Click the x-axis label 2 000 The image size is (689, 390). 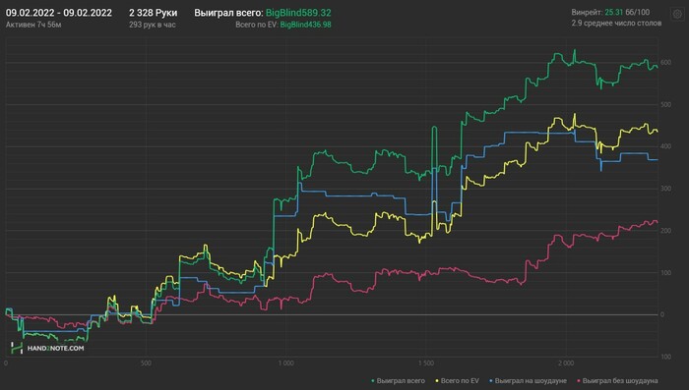click(566, 363)
